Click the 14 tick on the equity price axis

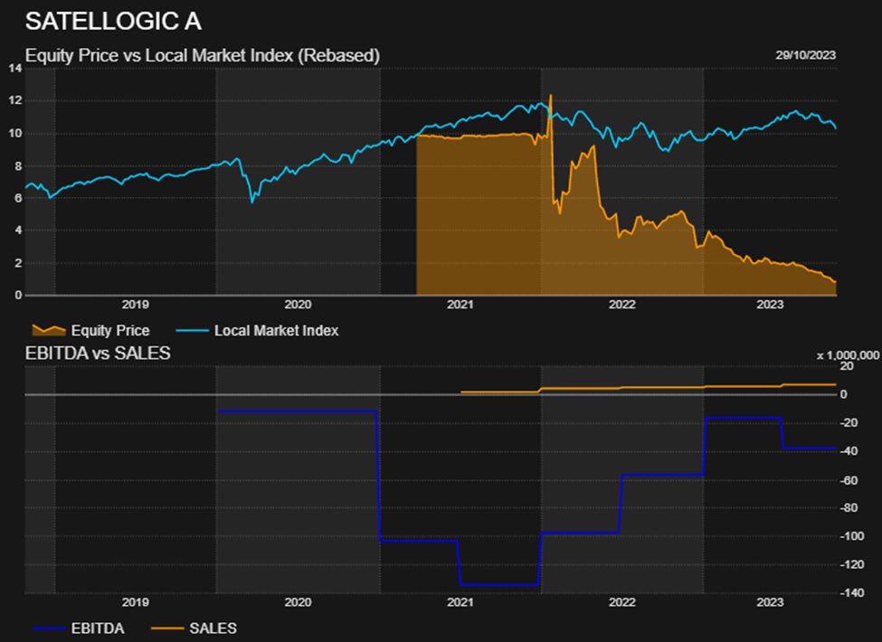point(15,69)
